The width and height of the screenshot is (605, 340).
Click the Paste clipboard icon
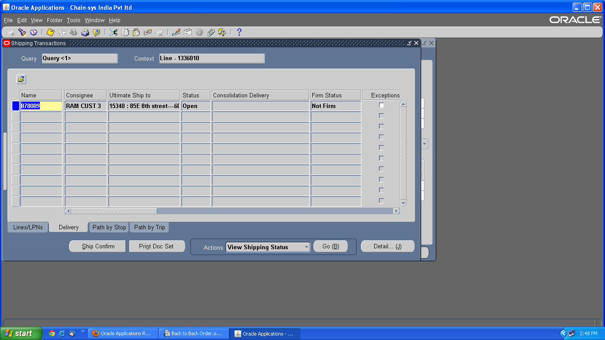point(136,32)
